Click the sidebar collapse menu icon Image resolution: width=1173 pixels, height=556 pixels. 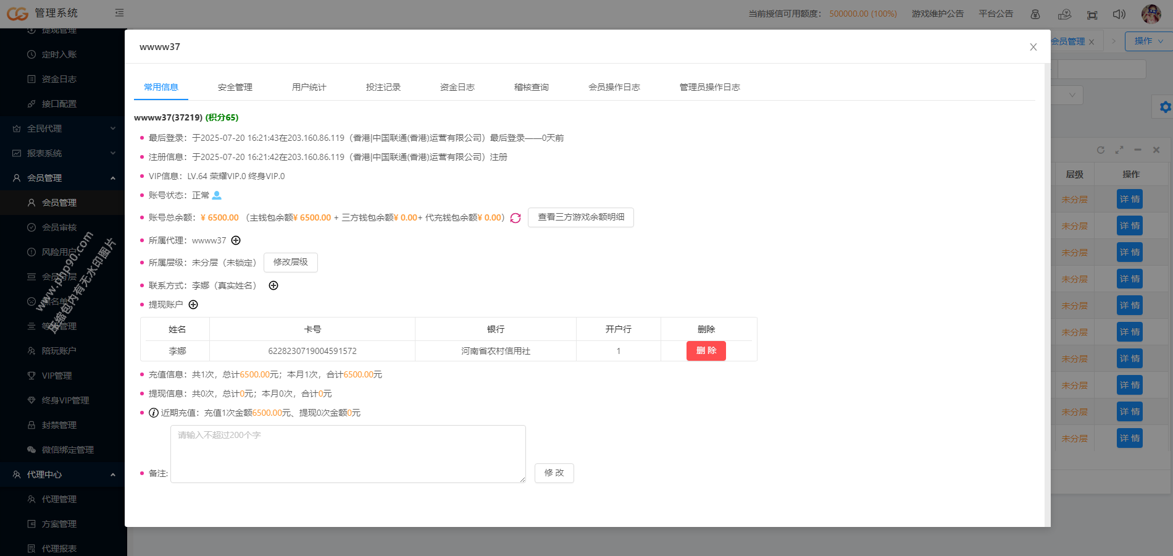pos(119,13)
